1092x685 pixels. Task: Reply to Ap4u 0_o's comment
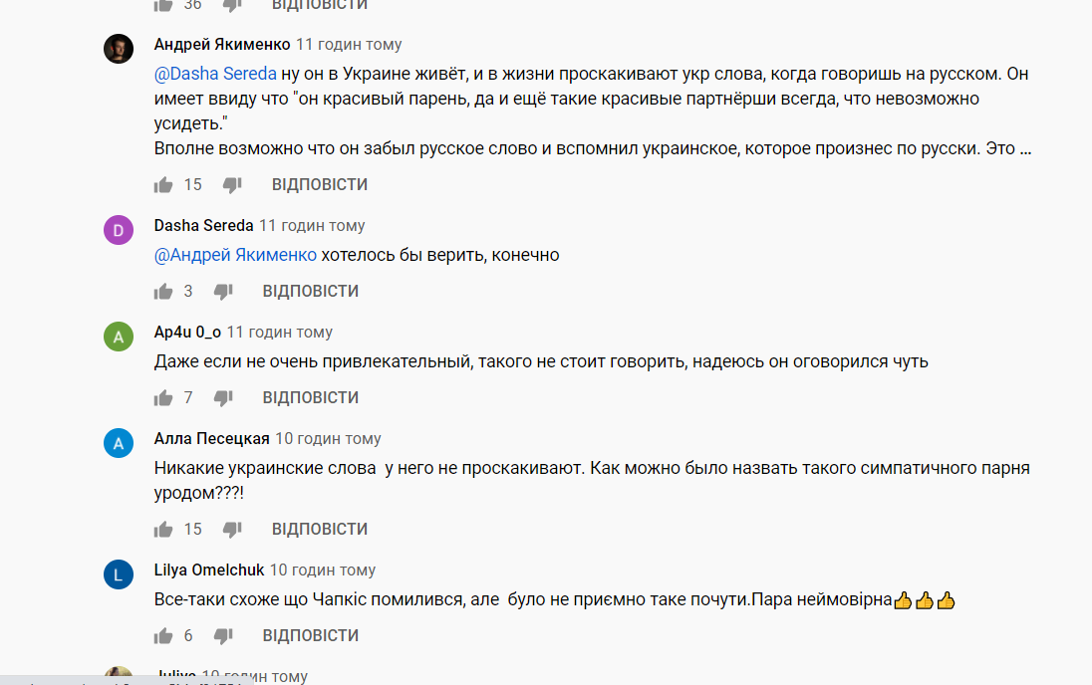pos(310,397)
